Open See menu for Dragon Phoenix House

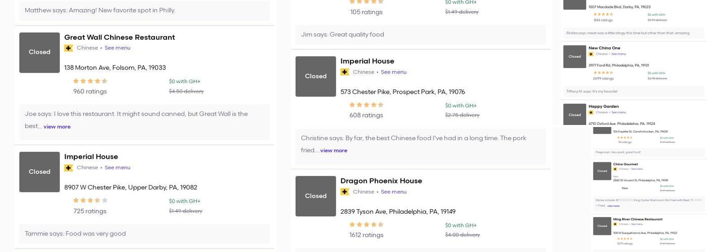point(393,192)
